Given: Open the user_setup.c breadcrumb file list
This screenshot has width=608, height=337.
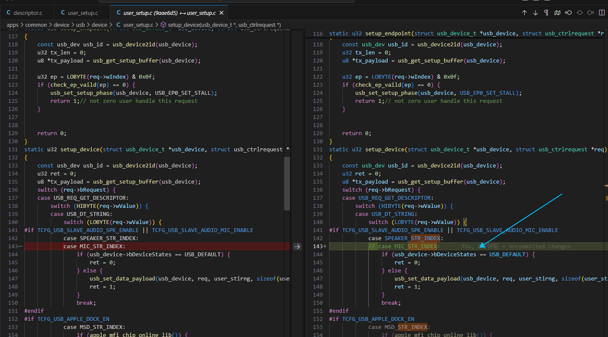Looking at the screenshot, I should 135,25.
